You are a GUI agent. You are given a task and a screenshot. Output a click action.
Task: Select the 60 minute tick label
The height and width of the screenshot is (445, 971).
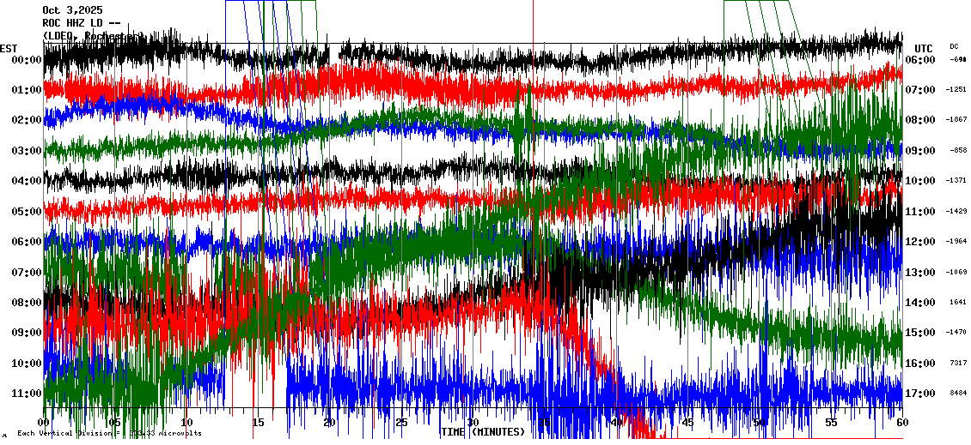point(901,423)
